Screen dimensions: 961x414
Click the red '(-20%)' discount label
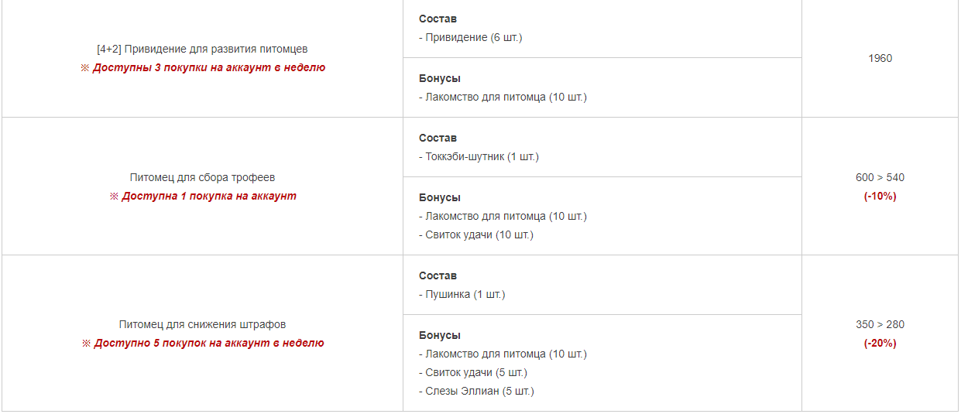(880, 343)
